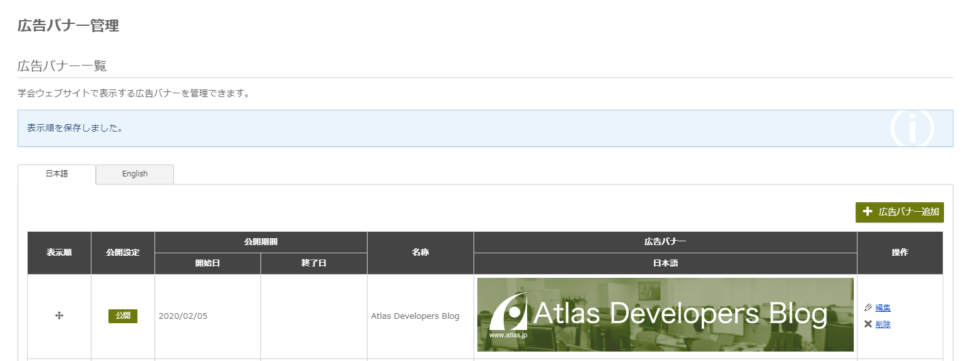Click the 名称 column header
Image resolution: width=966 pixels, height=361 pixels.
pos(421,253)
